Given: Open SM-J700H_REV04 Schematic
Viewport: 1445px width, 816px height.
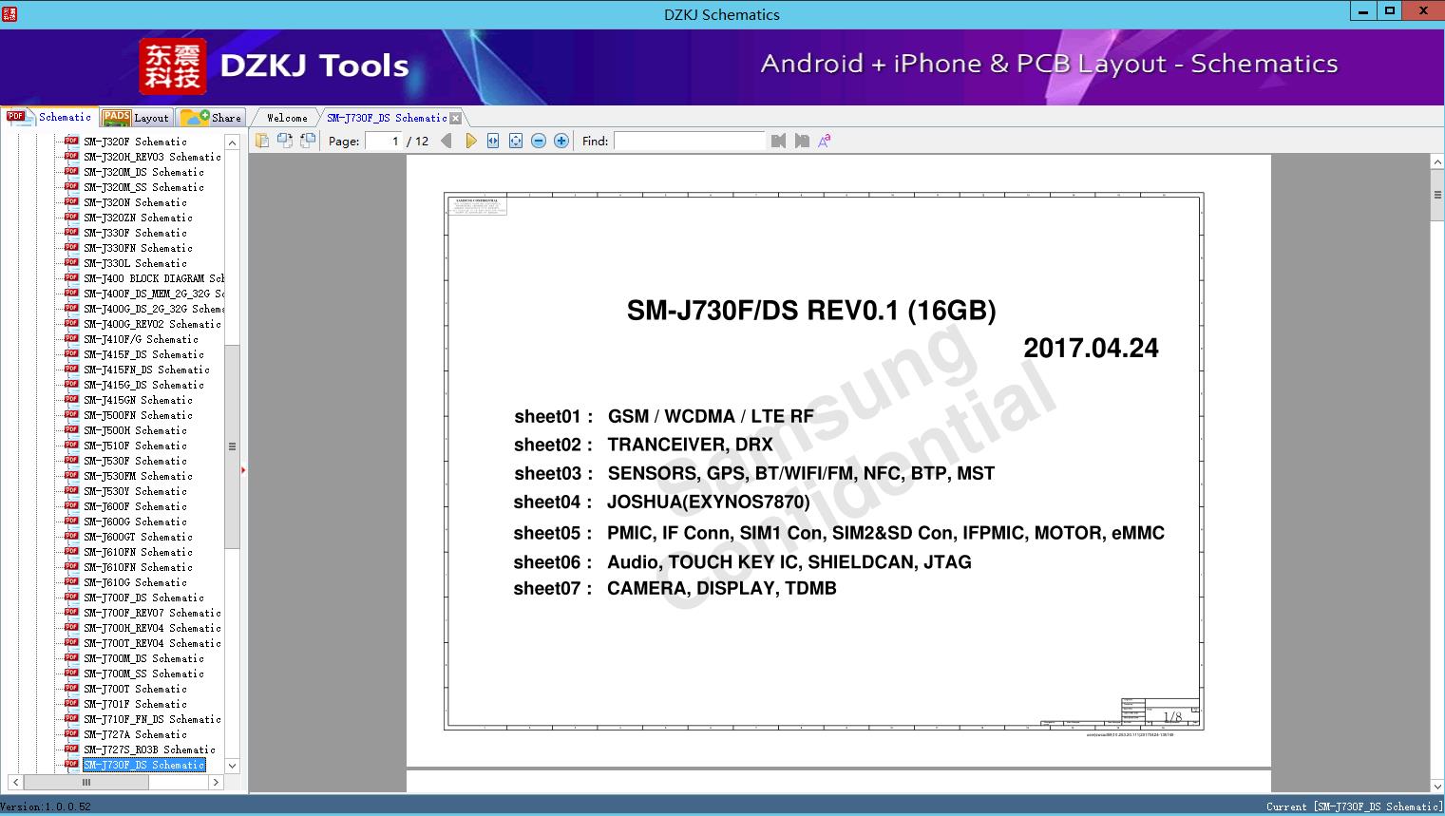Looking at the screenshot, I should tap(152, 628).
